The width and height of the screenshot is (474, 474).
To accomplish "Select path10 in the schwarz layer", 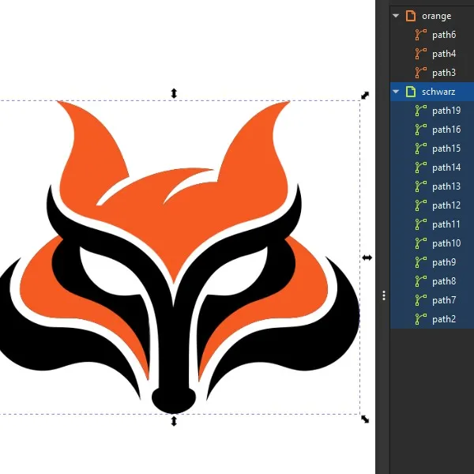I will [446, 243].
